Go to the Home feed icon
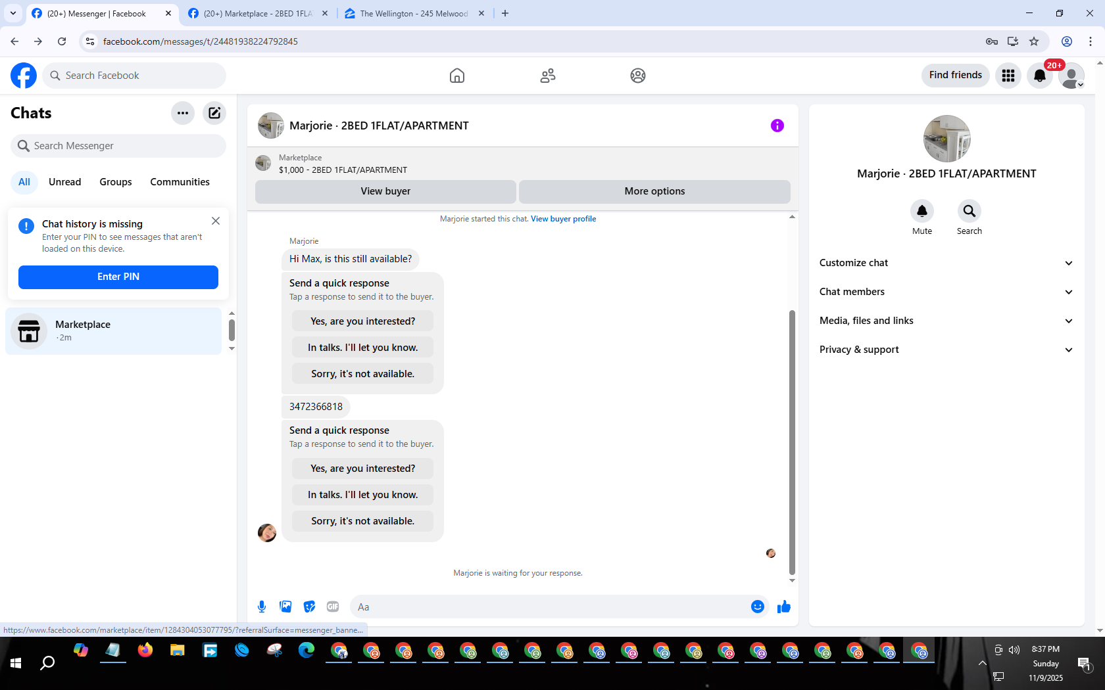The image size is (1105, 690). pyautogui.click(x=457, y=76)
